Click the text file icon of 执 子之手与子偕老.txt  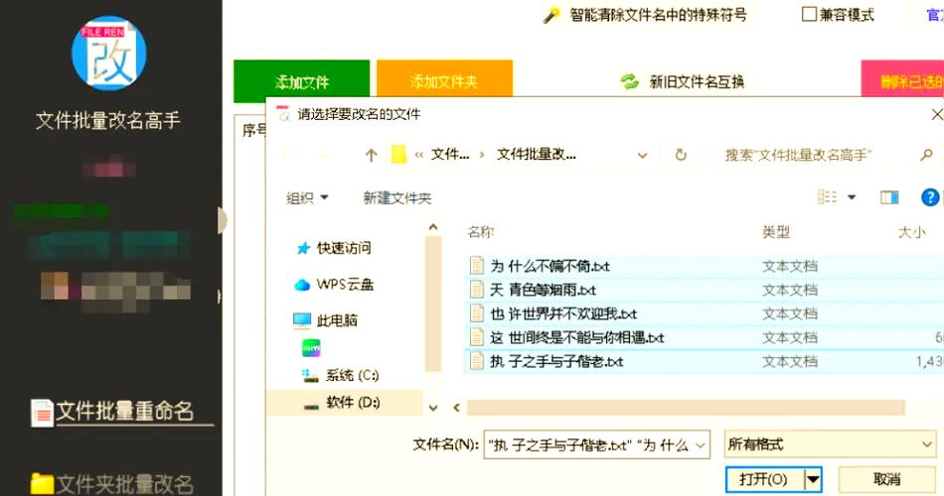tap(477, 361)
